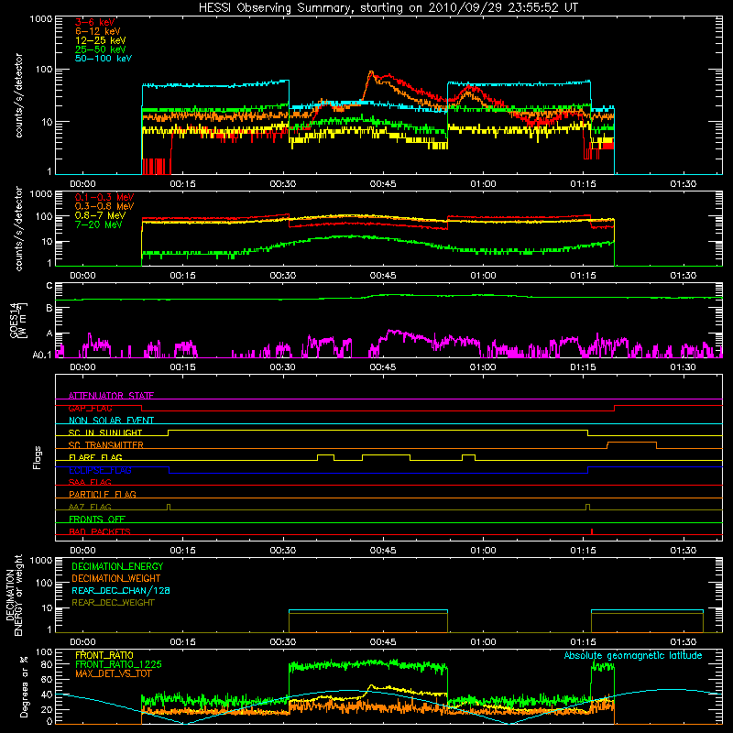The height and width of the screenshot is (733, 733).
Task: Click the C label on the GOES axis
Action: 49,286
